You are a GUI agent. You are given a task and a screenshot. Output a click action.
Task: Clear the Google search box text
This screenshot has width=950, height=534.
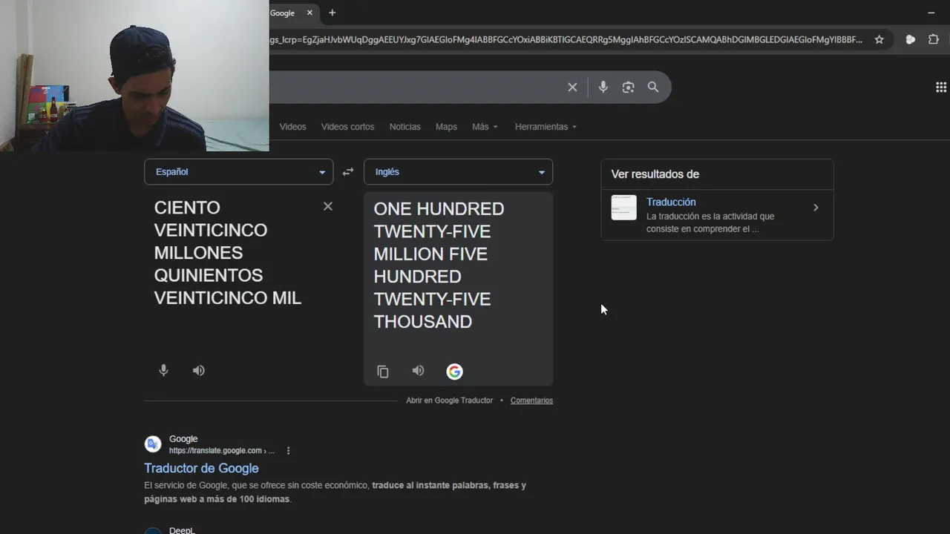pyautogui.click(x=572, y=87)
